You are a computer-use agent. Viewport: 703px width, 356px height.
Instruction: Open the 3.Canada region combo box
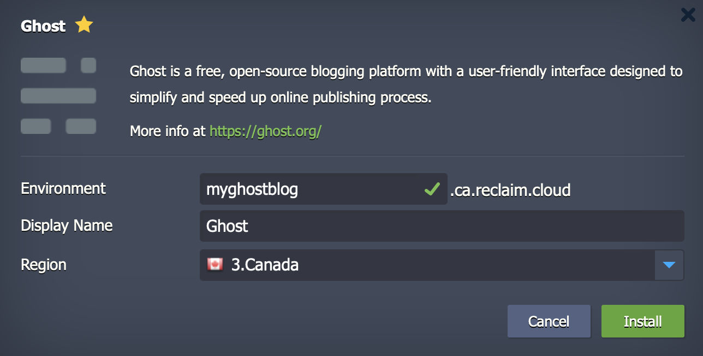click(x=442, y=265)
